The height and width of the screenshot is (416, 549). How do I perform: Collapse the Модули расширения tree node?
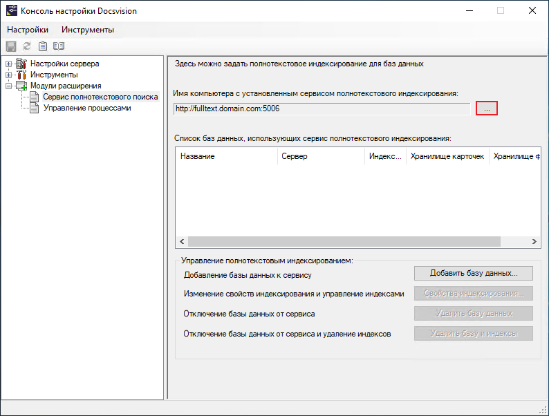coord(9,86)
